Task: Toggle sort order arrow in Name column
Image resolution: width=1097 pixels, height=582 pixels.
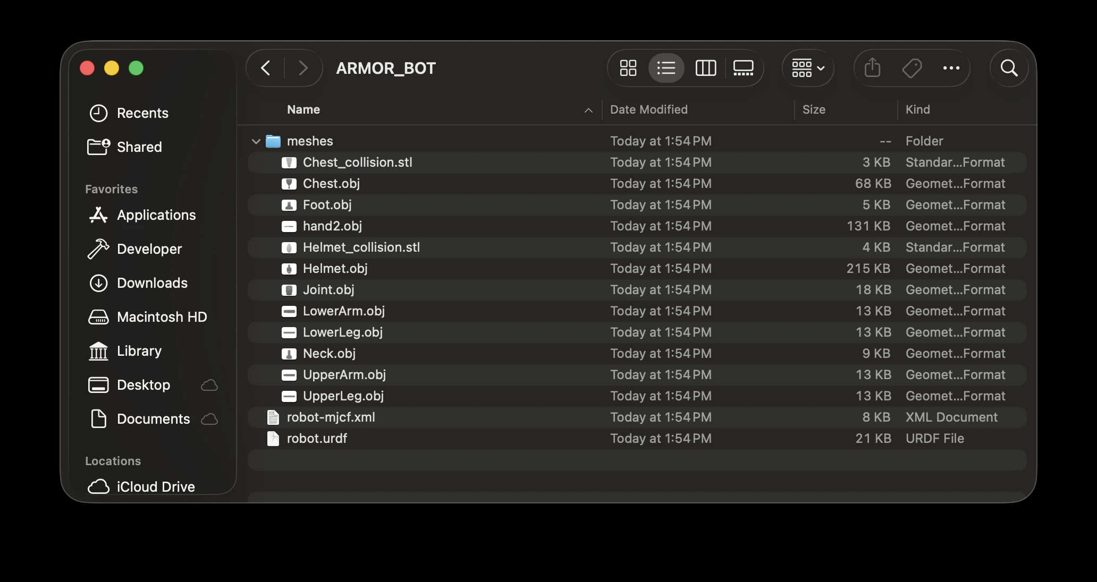Action: pyautogui.click(x=588, y=110)
